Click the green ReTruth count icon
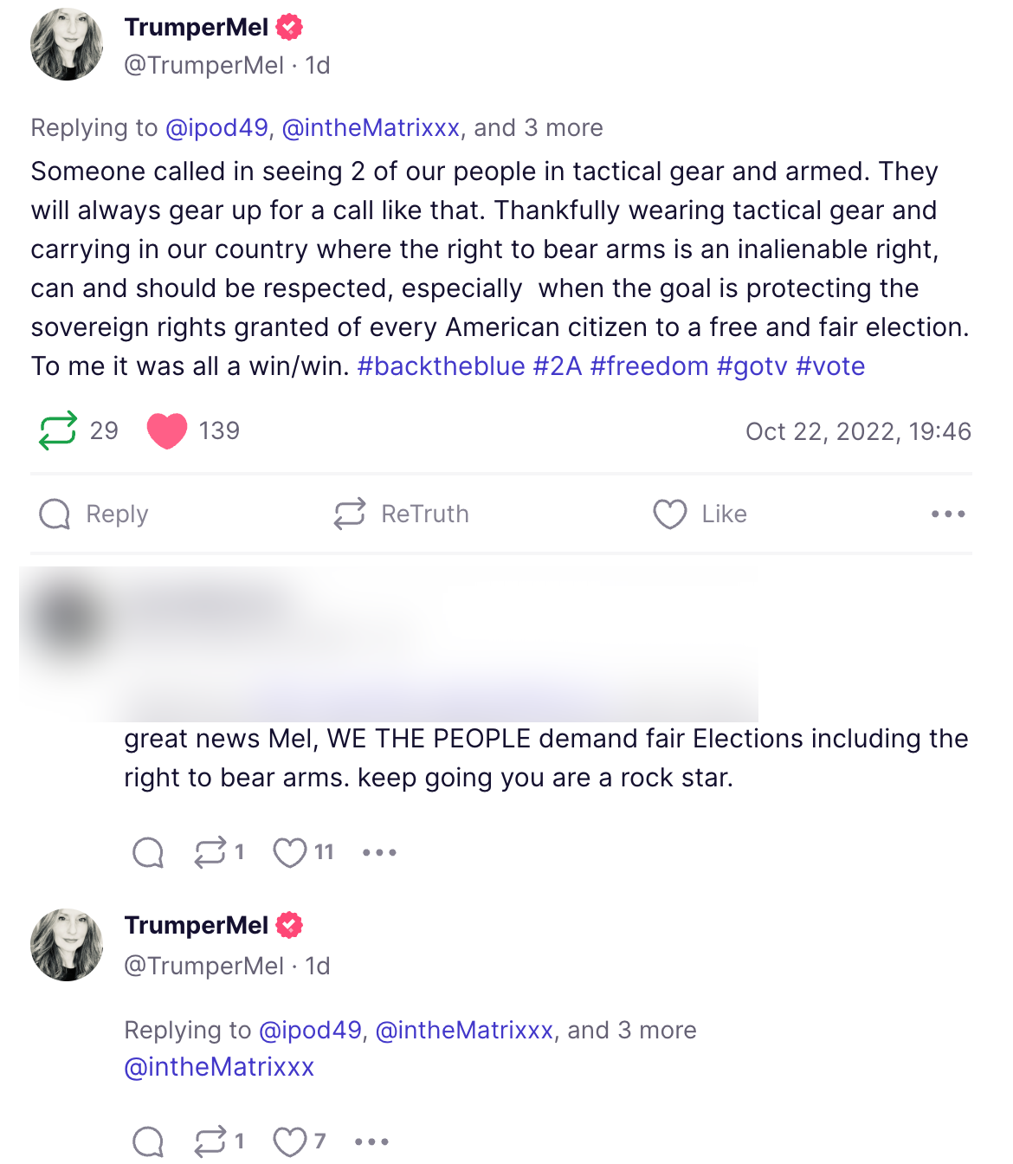This screenshot has height=1164, width=1013. pyautogui.click(x=58, y=430)
